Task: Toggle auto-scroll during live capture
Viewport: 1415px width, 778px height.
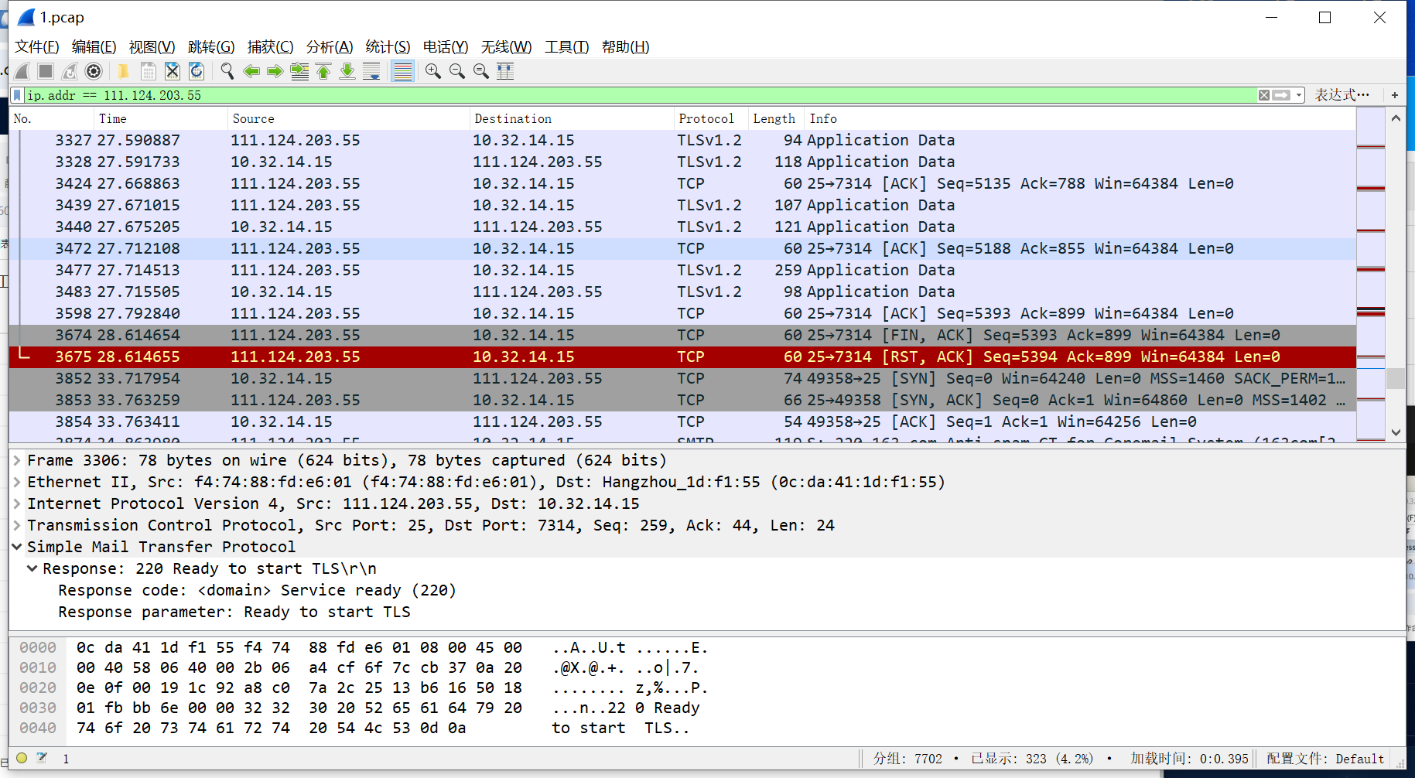Action: tap(371, 71)
